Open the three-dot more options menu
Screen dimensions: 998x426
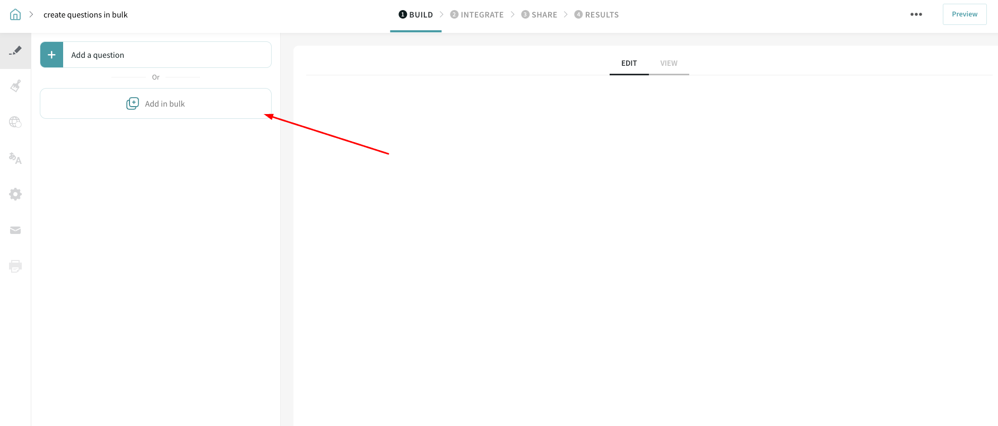916,14
